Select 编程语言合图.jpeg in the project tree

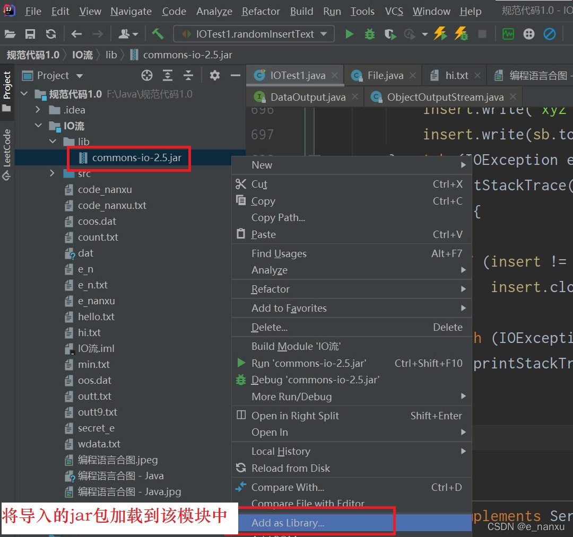click(x=118, y=460)
